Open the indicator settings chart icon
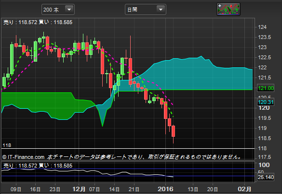 point(228,9)
